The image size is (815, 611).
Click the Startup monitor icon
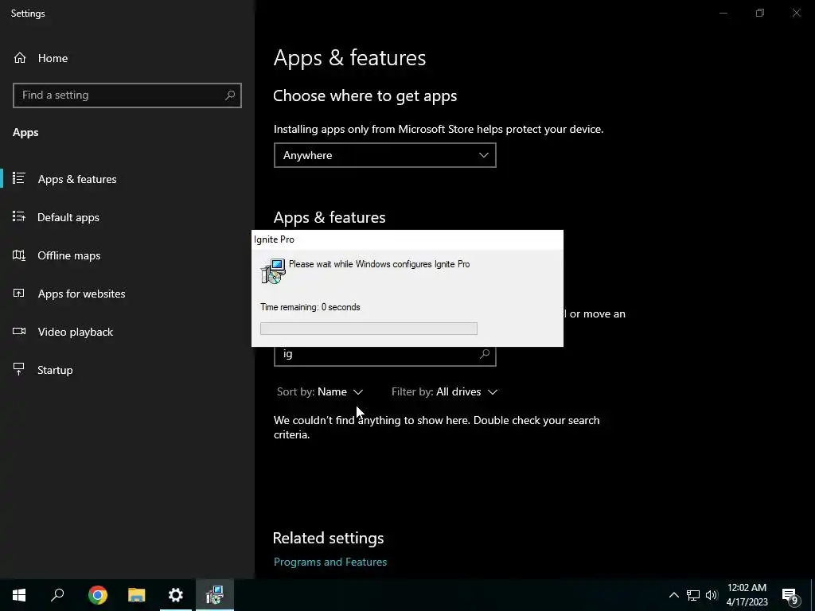pyautogui.click(x=19, y=369)
